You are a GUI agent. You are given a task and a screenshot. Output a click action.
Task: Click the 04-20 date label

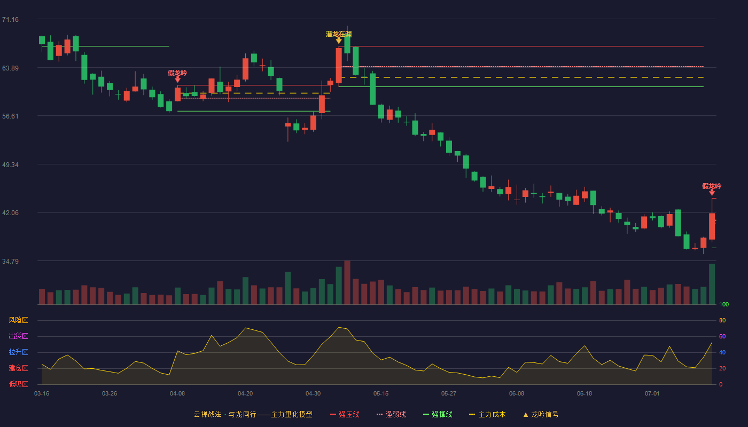coord(245,393)
